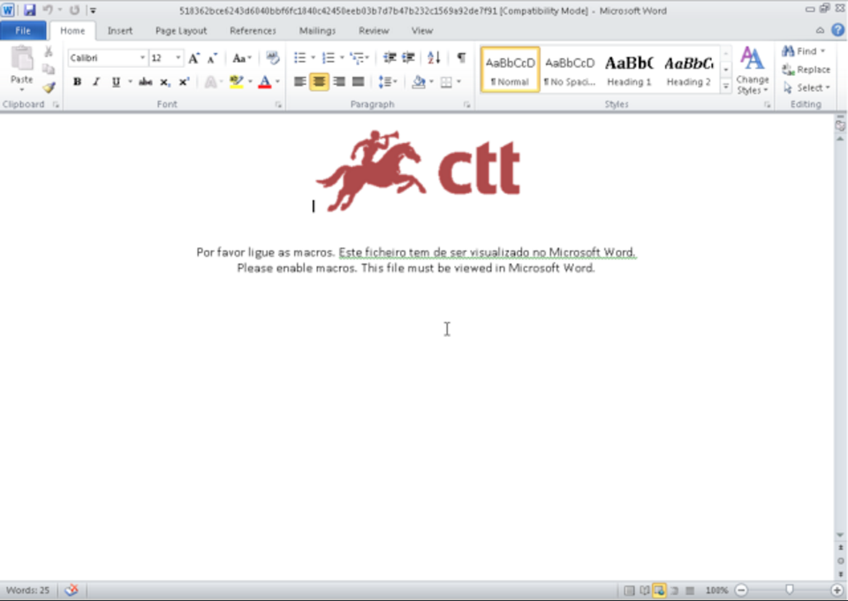Viewport: 848px width, 601px height.
Task: Click the Undo arrow in title bar
Action: click(x=47, y=11)
